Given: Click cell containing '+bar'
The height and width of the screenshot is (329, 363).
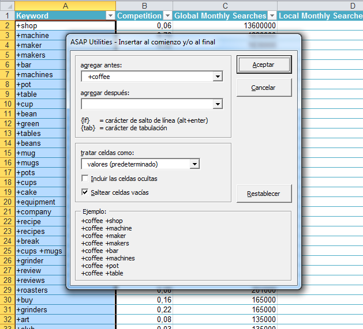Looking at the screenshot, I should coord(41,65).
